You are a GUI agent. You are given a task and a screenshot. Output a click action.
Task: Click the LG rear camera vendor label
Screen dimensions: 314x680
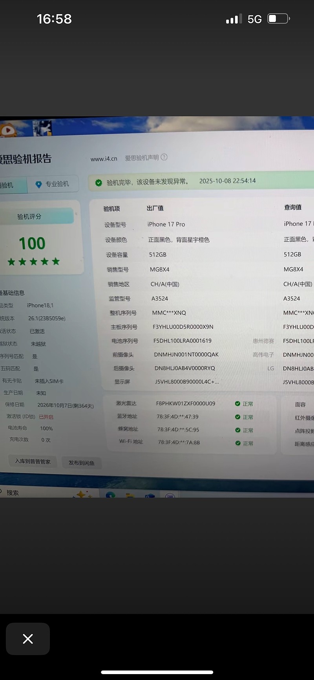coord(271,368)
